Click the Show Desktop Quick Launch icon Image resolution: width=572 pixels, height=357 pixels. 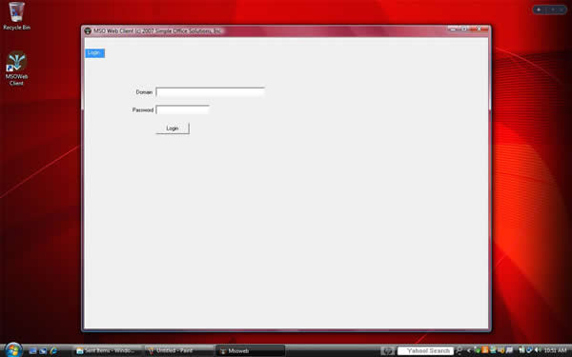(x=32, y=350)
